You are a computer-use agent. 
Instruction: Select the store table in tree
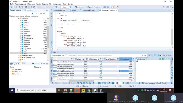click(x=25, y=53)
